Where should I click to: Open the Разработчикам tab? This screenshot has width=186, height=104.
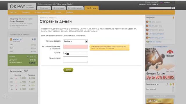tap(75, 8)
